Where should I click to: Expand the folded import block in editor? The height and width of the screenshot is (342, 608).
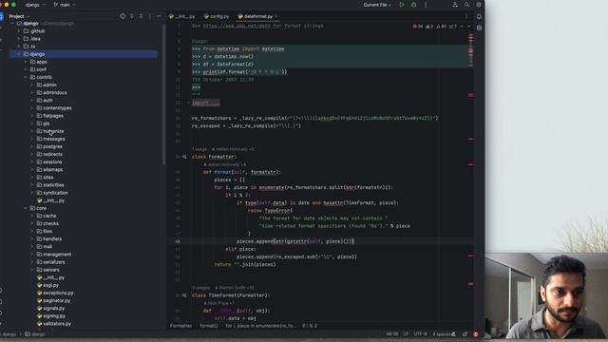pyautogui.click(x=205, y=103)
